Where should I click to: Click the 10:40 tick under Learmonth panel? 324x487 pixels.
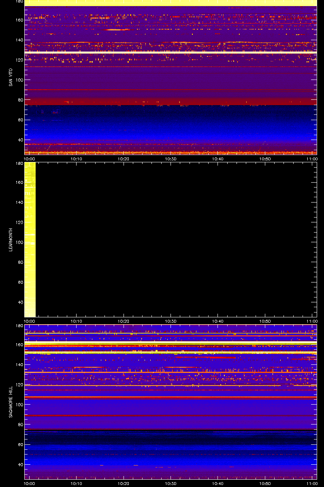coord(218,321)
